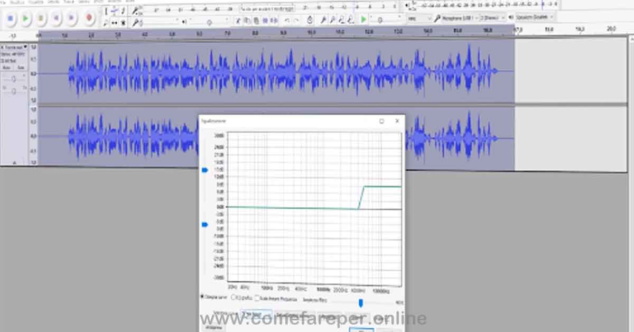Click the Cut scissors icon

(x=238, y=20)
